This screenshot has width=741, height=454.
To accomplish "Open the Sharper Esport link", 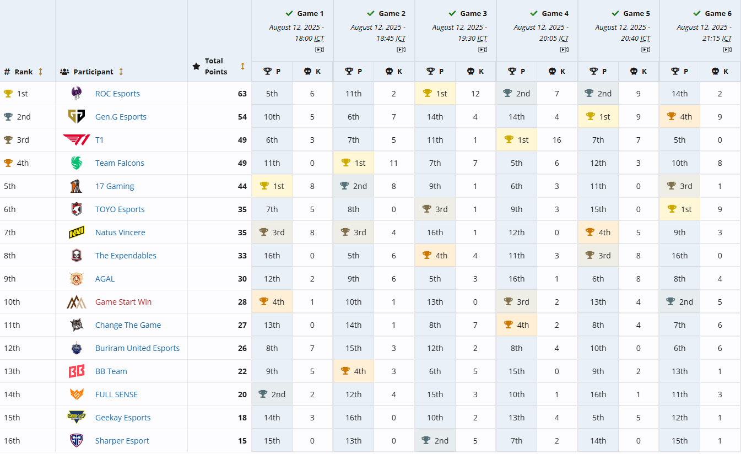I will click(x=122, y=441).
